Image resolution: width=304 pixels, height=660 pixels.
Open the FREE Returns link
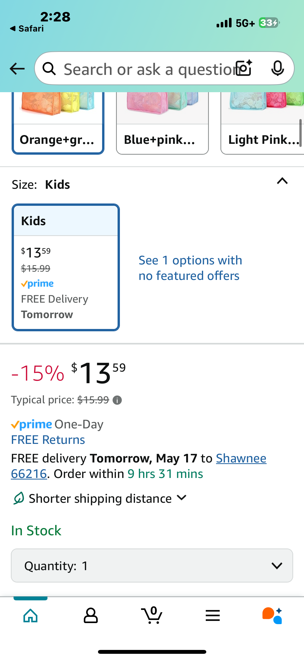pyautogui.click(x=48, y=440)
